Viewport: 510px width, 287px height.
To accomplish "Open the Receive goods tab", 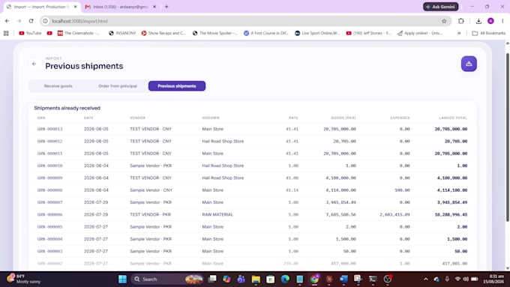I will click(x=58, y=86).
